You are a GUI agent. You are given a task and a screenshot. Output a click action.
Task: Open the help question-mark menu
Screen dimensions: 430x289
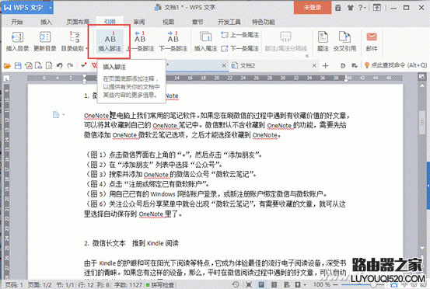click(x=362, y=8)
